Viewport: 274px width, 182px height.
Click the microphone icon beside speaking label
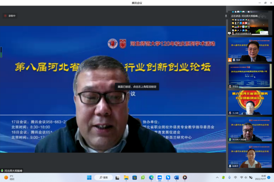pos(227,16)
